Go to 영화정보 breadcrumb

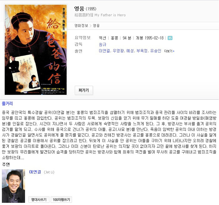pos(81,26)
